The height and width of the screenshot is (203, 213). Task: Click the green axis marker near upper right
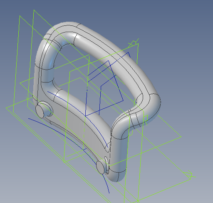point(134,43)
